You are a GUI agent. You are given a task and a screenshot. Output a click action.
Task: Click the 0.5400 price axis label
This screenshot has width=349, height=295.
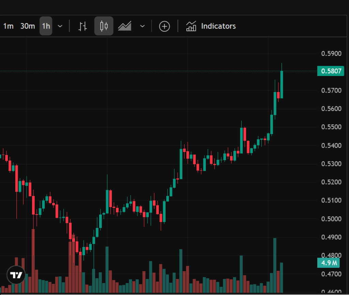[331, 145]
